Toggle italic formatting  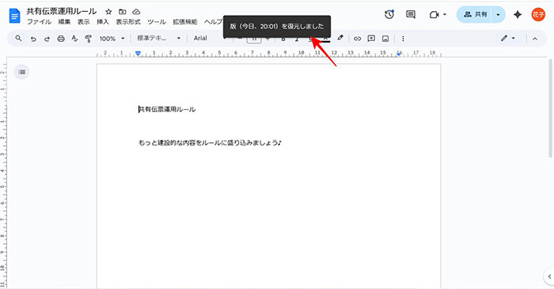pos(297,39)
